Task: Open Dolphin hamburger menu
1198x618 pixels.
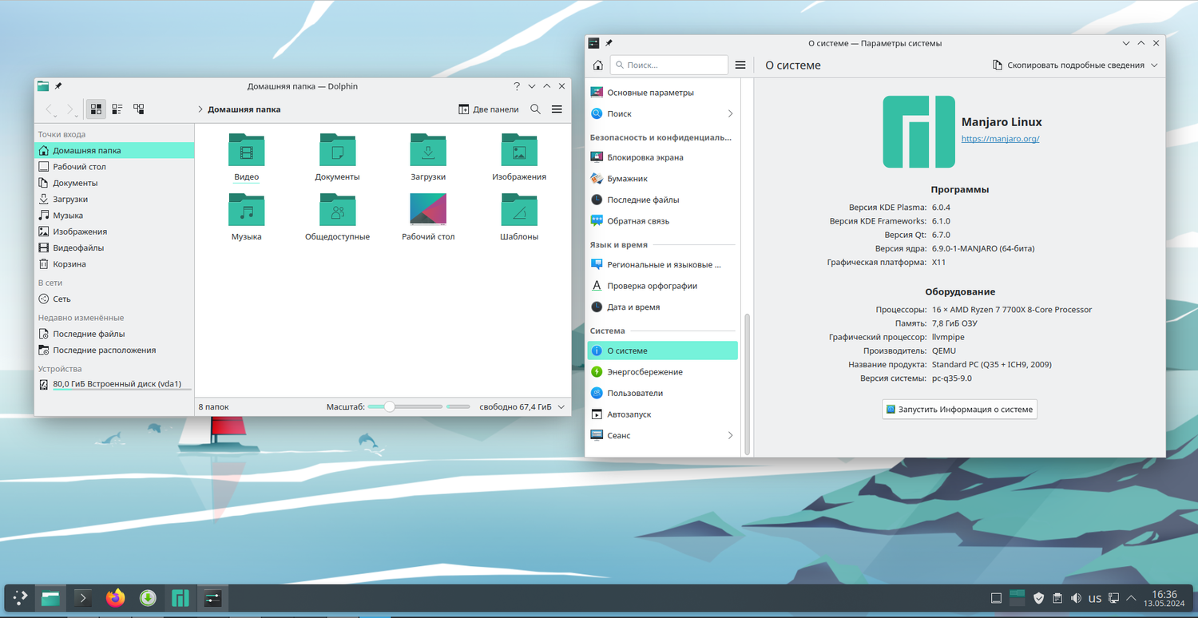Action: point(557,109)
